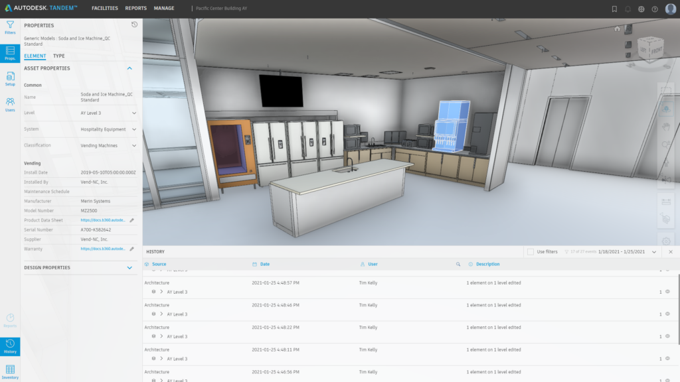680x382 pixels.
Task: Toggle visibility on the 4:48:46 PM event row
Action: (667, 314)
